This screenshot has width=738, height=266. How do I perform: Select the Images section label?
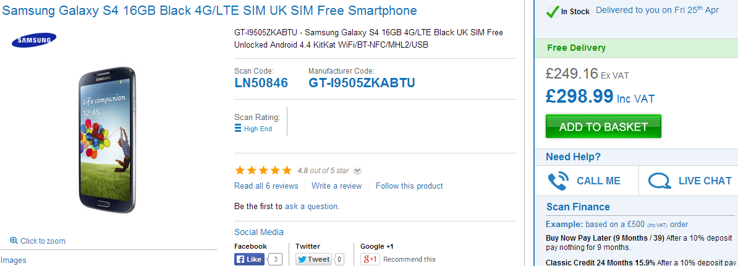(13, 260)
